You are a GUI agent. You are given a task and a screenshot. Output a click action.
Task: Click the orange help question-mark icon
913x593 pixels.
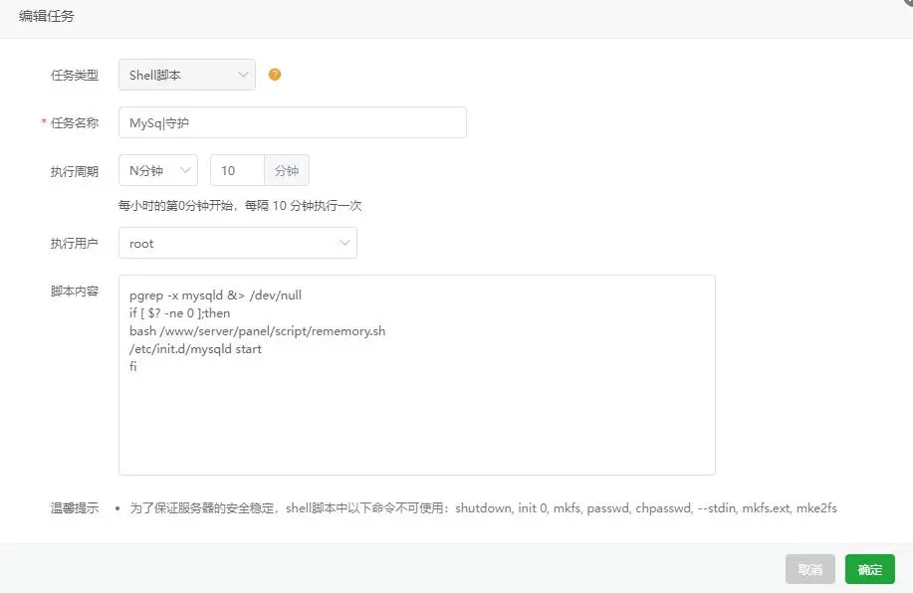(x=275, y=75)
